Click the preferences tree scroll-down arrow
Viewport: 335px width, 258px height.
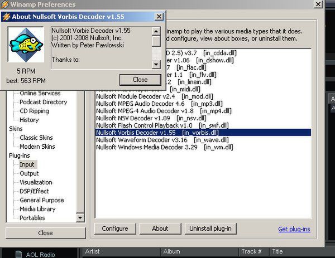[x=80, y=217]
